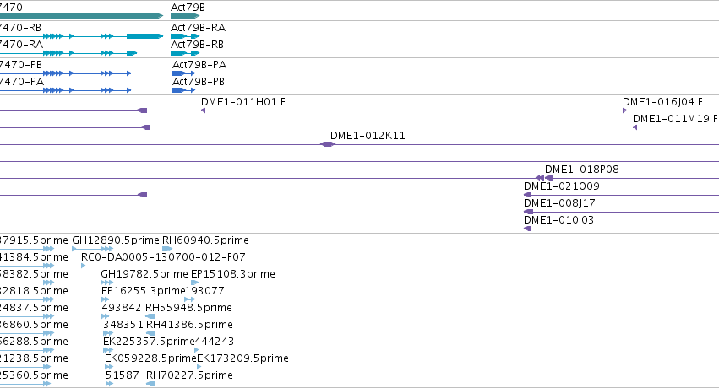Click the Act79B-PB coding glyph

183,90
